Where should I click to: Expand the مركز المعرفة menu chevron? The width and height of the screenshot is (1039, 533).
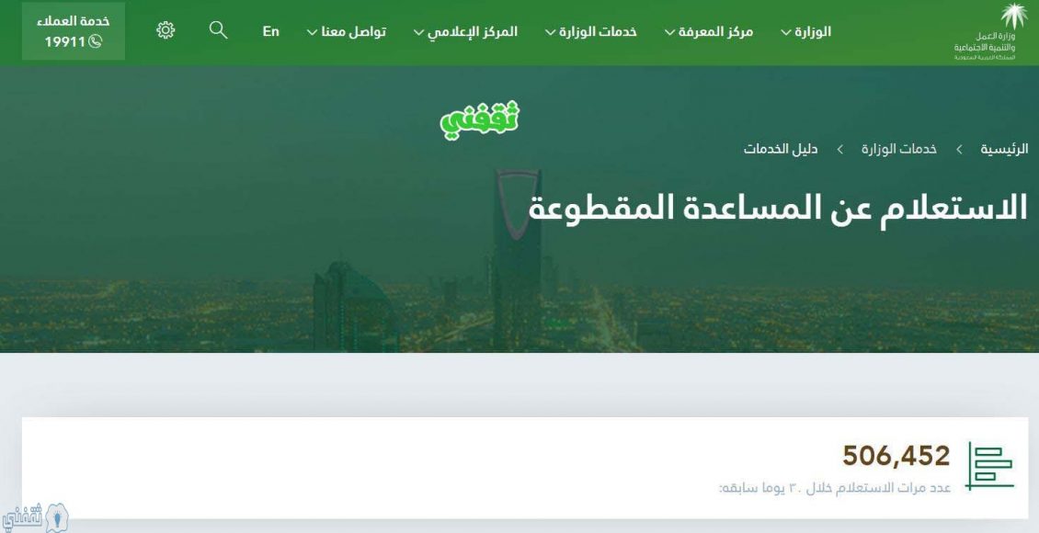point(670,32)
